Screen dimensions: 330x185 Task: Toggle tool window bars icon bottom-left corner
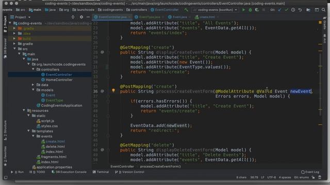point(6,177)
